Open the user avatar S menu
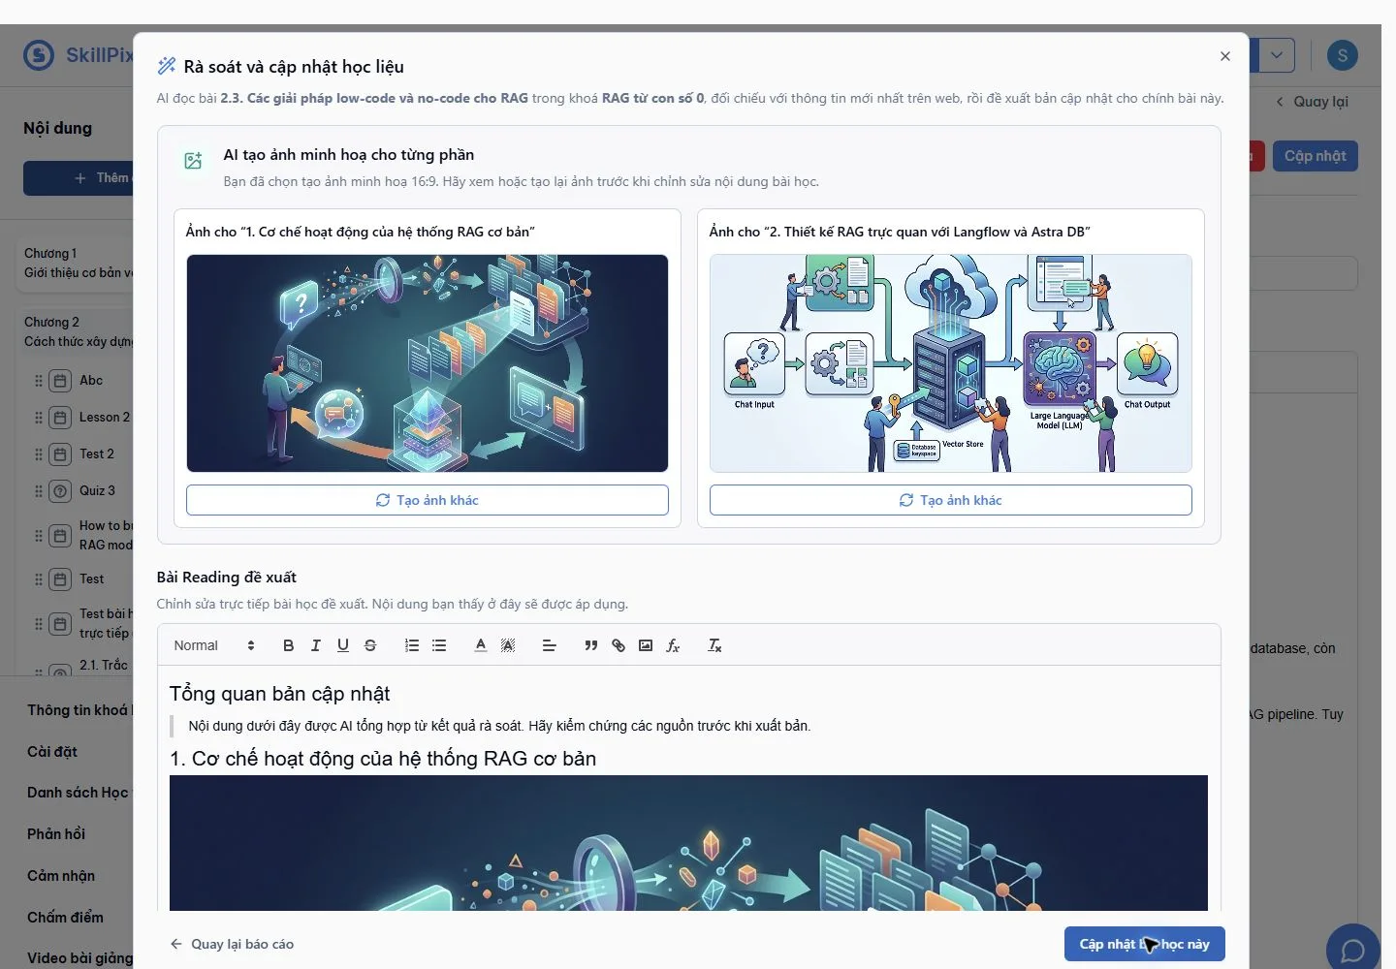Screen dimensions: 1396x969 [x=1343, y=55]
